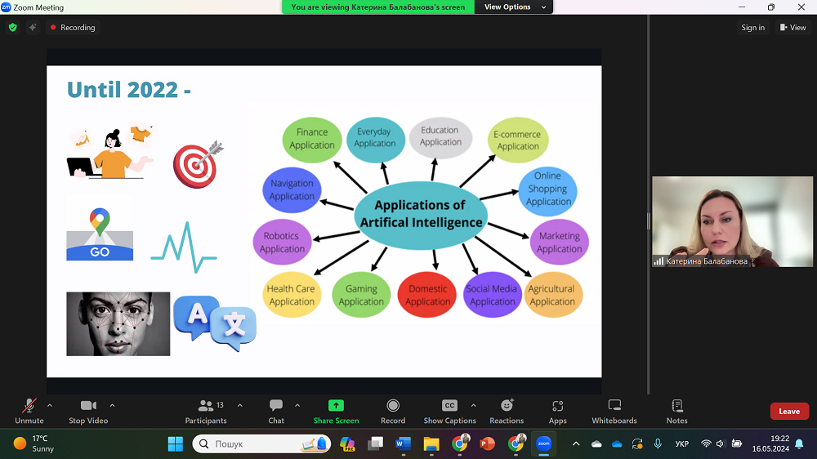Expand audio options arrow next to Unmute
The height and width of the screenshot is (459, 817).
point(50,405)
